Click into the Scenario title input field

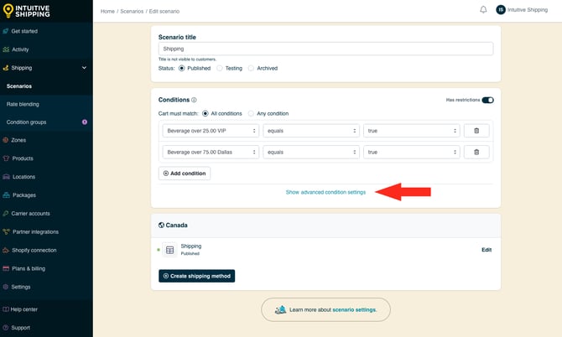click(325, 49)
